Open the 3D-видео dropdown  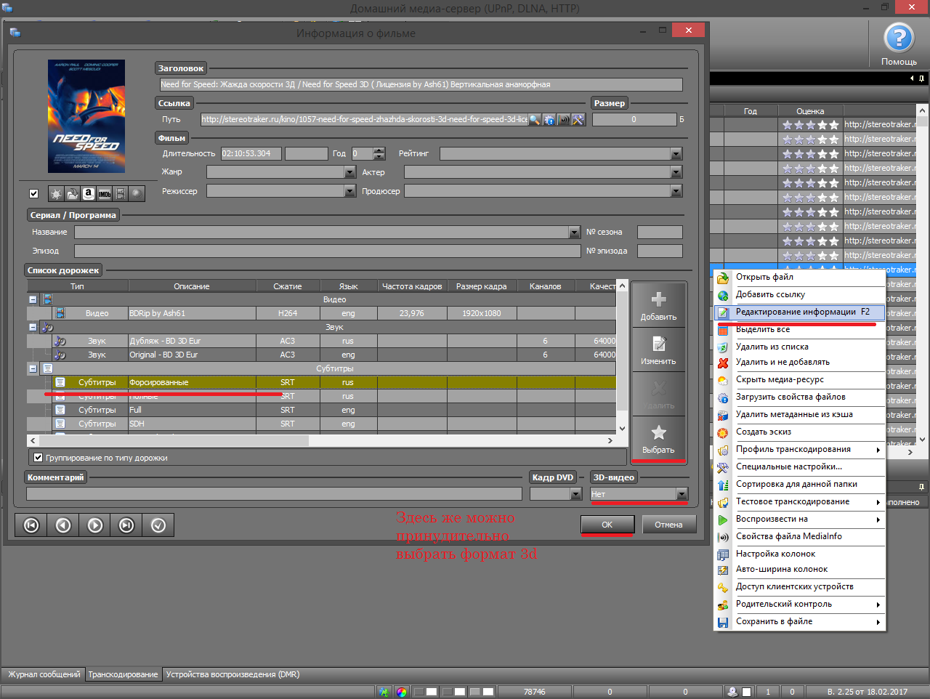682,495
